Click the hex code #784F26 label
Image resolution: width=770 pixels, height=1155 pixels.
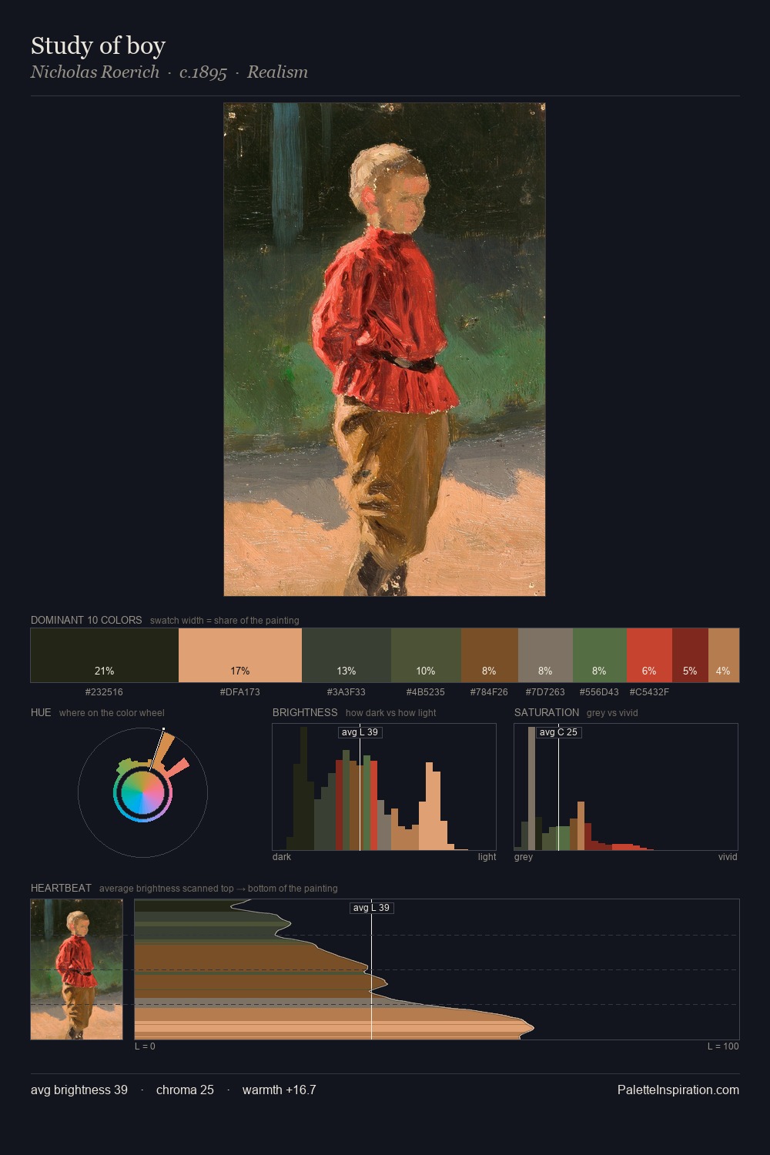[x=489, y=692]
